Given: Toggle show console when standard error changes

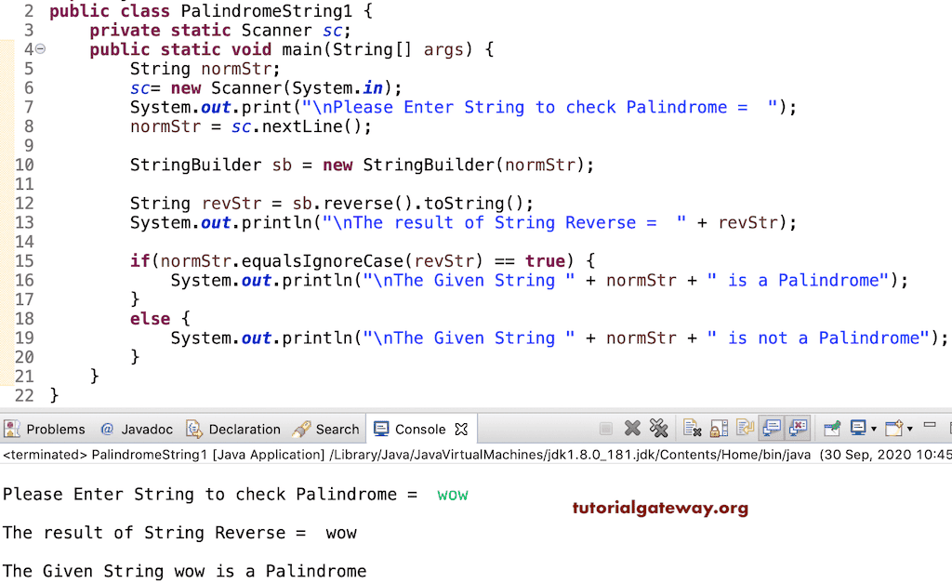Looking at the screenshot, I should [796, 428].
